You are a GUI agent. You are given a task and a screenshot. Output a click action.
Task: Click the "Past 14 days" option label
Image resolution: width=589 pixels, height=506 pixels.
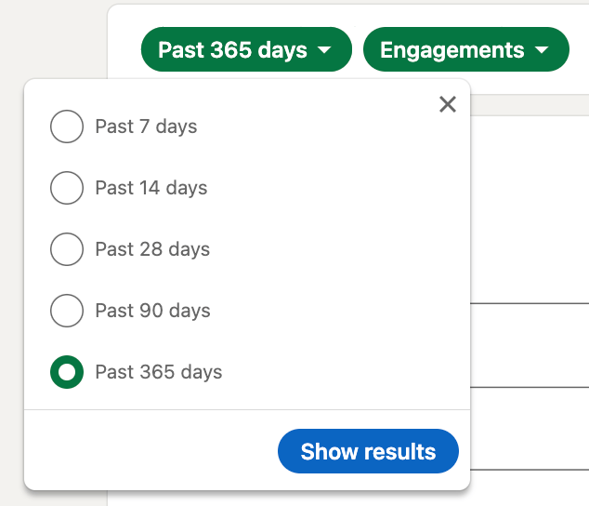[x=151, y=188]
